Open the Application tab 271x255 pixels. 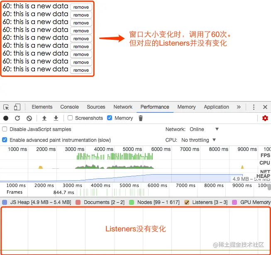[216, 107]
